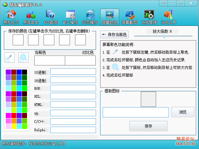Focus the RGB value field
The height and width of the screenshot is (149, 199).
73,88
